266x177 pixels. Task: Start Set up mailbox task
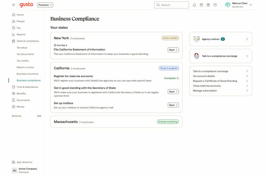(x=173, y=105)
